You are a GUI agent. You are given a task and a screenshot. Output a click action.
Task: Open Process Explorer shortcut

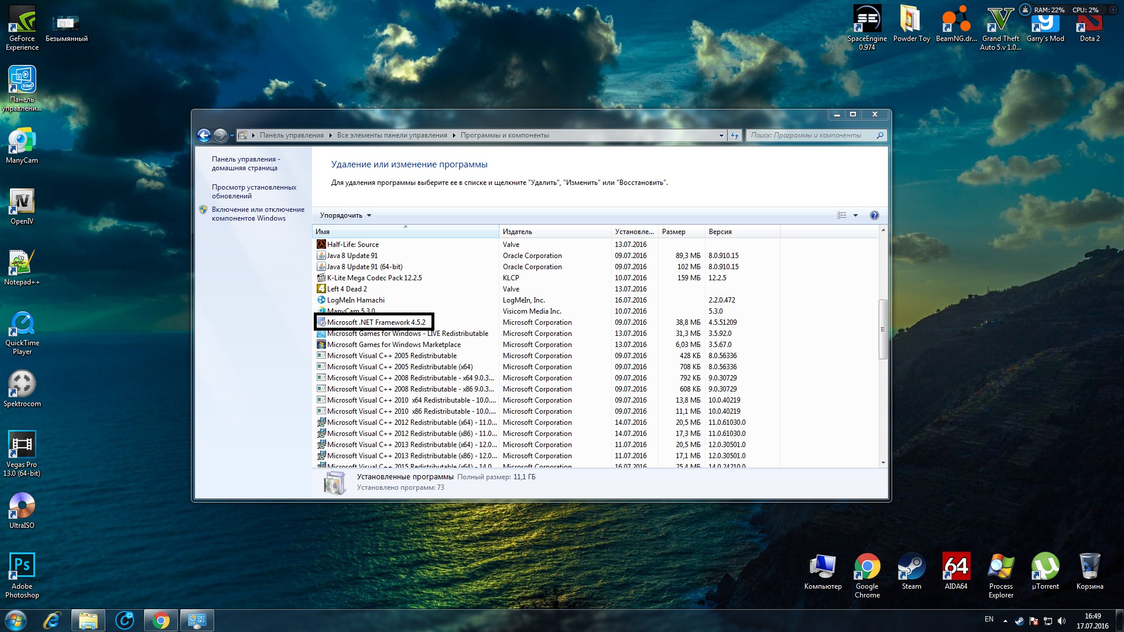[x=1000, y=576]
